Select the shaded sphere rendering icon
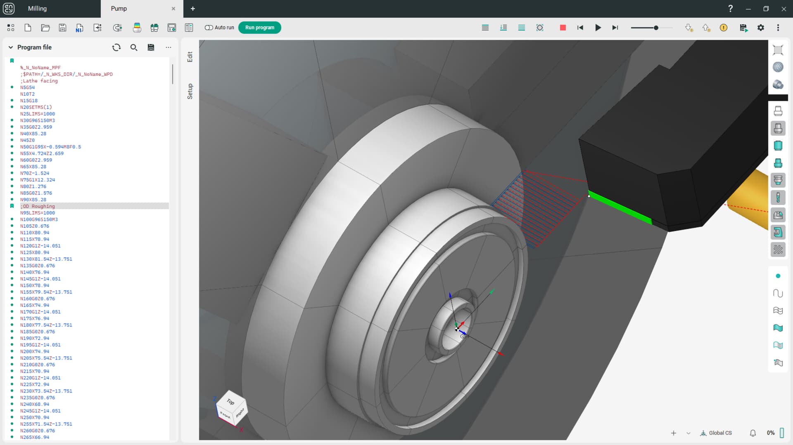Image resolution: width=793 pixels, height=445 pixels. (x=778, y=66)
